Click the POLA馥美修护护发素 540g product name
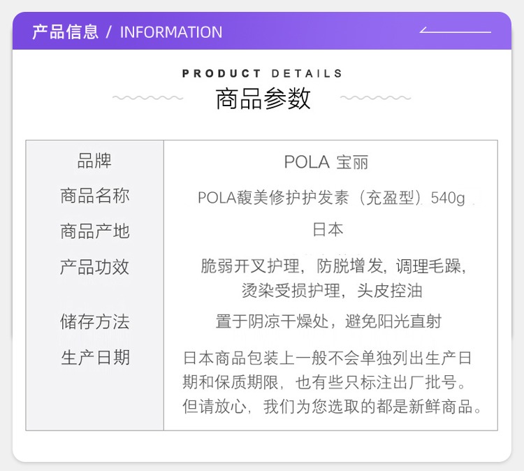524x471 pixels. tap(331, 198)
